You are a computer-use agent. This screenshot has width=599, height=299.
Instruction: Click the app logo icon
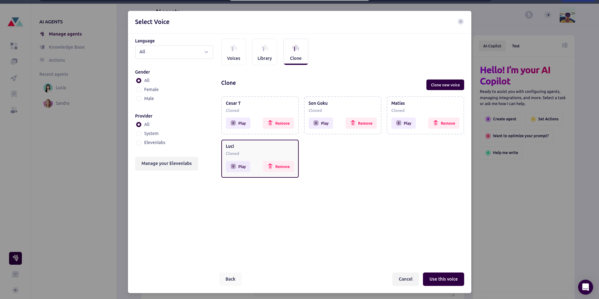[x=15, y=22]
